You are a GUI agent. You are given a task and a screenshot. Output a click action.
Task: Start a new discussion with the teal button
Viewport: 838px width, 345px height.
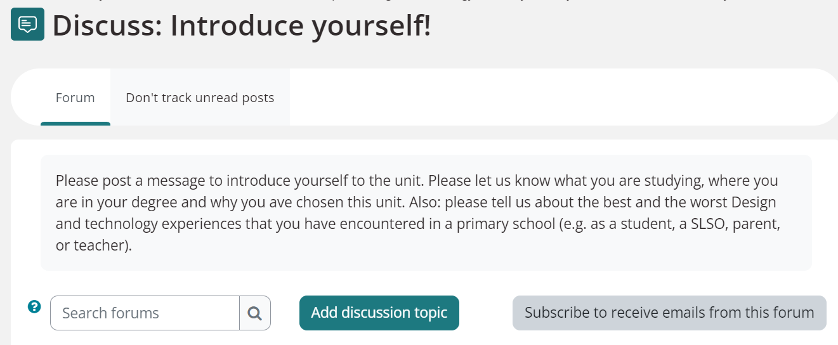coord(379,313)
